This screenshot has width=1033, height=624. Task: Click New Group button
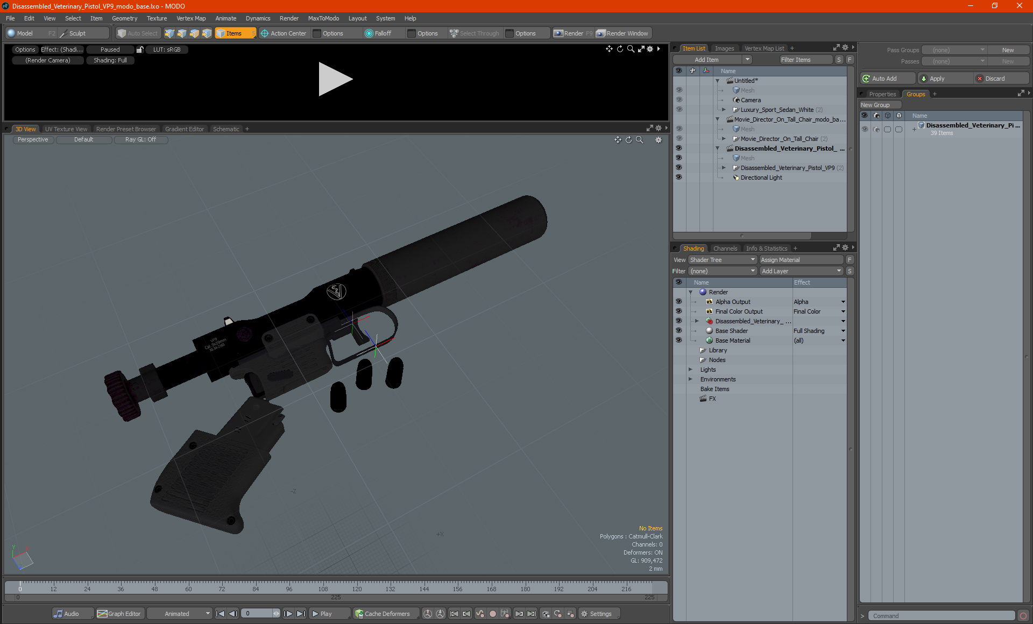[880, 105]
